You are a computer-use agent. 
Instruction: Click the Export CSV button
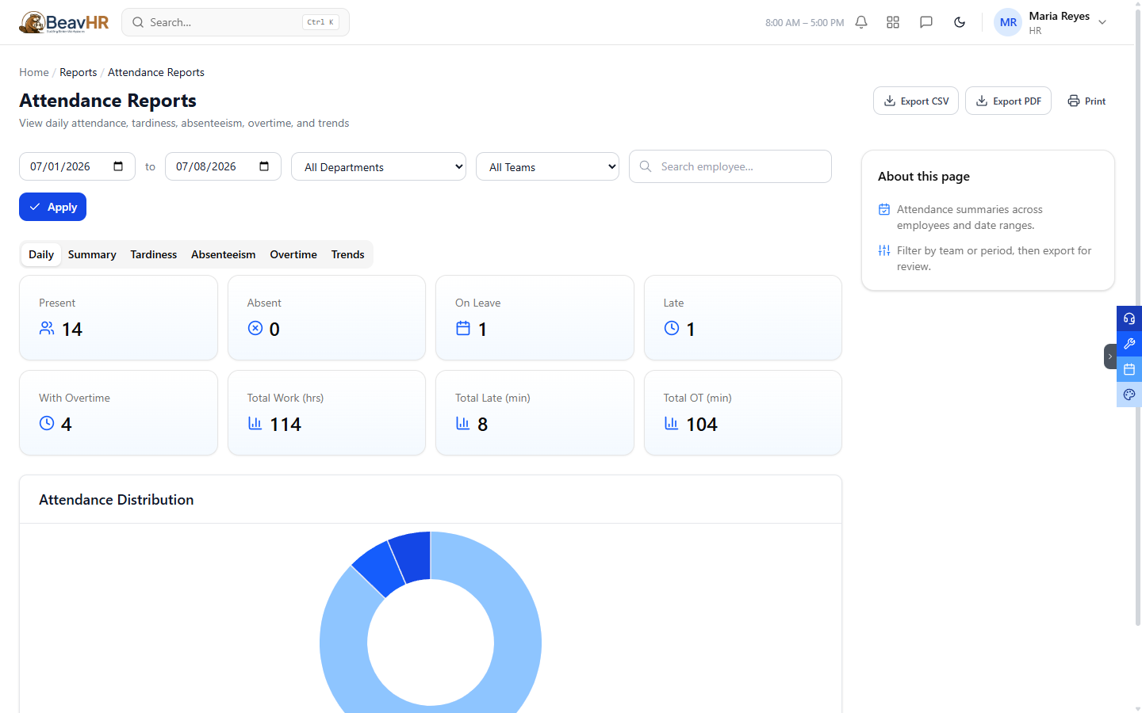pyautogui.click(x=916, y=101)
